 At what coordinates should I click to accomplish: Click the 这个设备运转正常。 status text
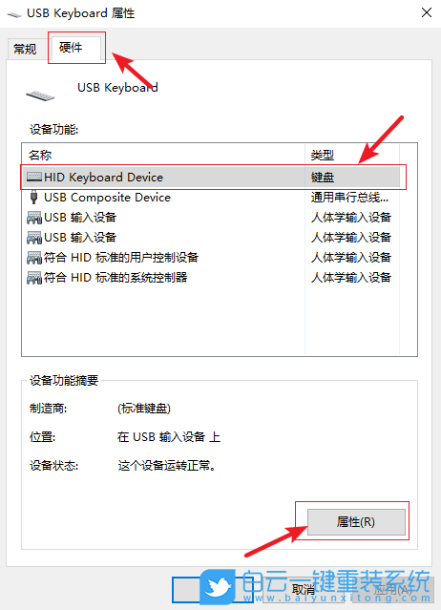pyautogui.click(x=167, y=465)
